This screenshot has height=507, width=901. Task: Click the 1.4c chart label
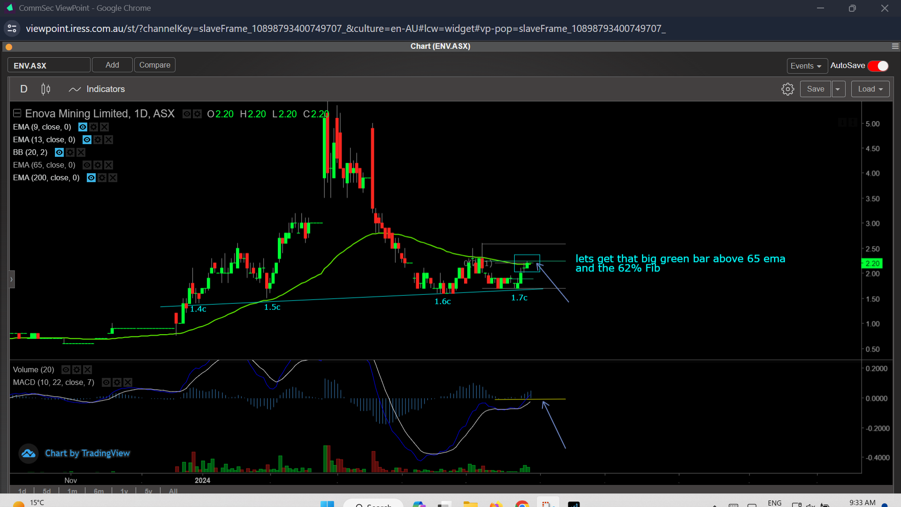198,309
